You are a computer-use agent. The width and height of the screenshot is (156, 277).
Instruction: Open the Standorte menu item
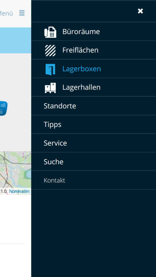[x=93, y=106]
